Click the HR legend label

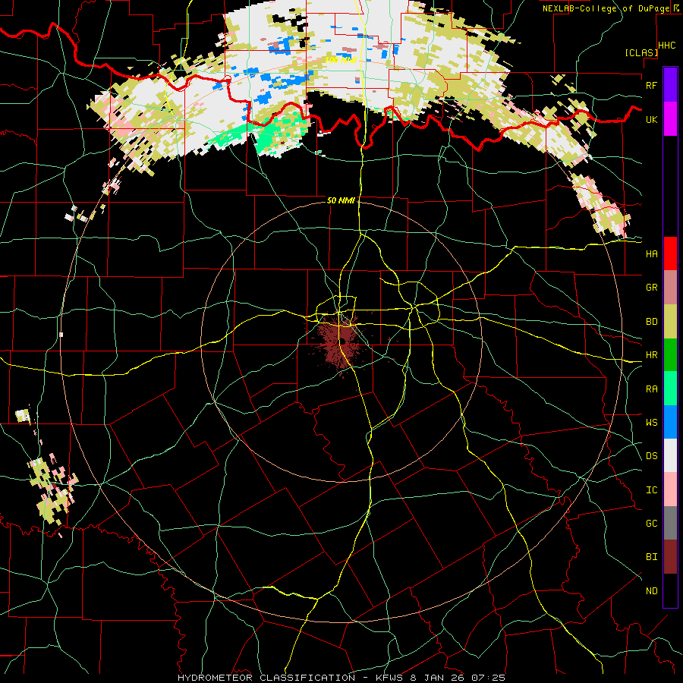pyautogui.click(x=651, y=355)
